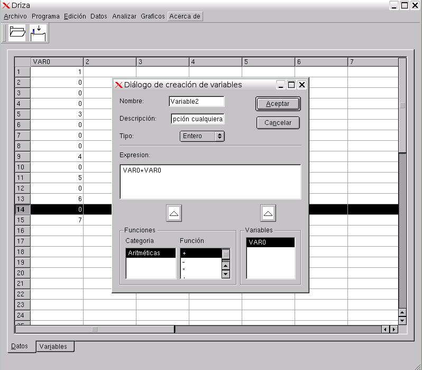Select row header 5
This screenshot has width=422, height=370.
[23, 114]
